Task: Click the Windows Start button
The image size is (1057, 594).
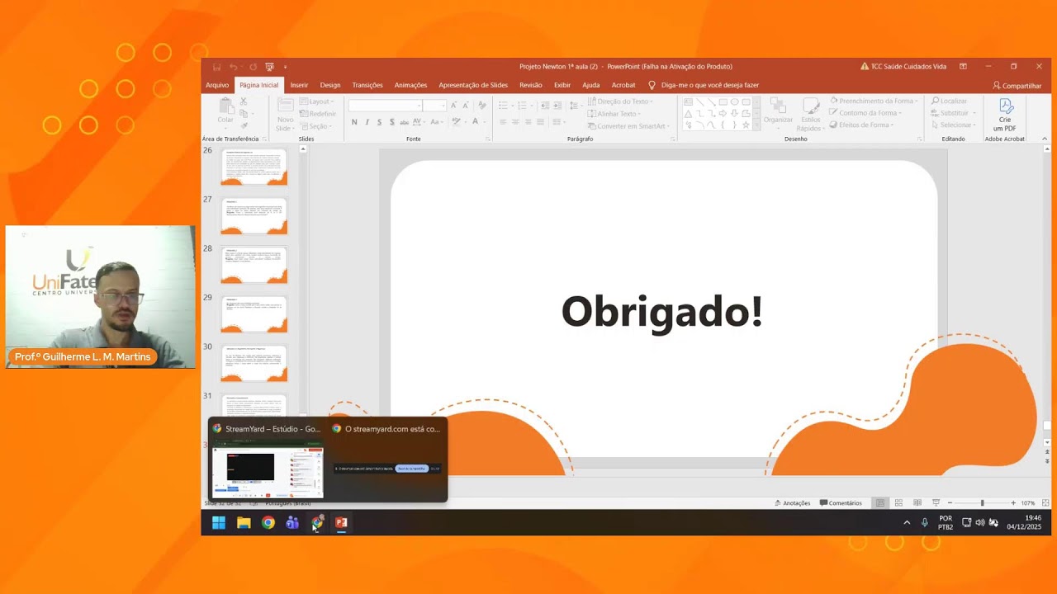Action: [219, 522]
